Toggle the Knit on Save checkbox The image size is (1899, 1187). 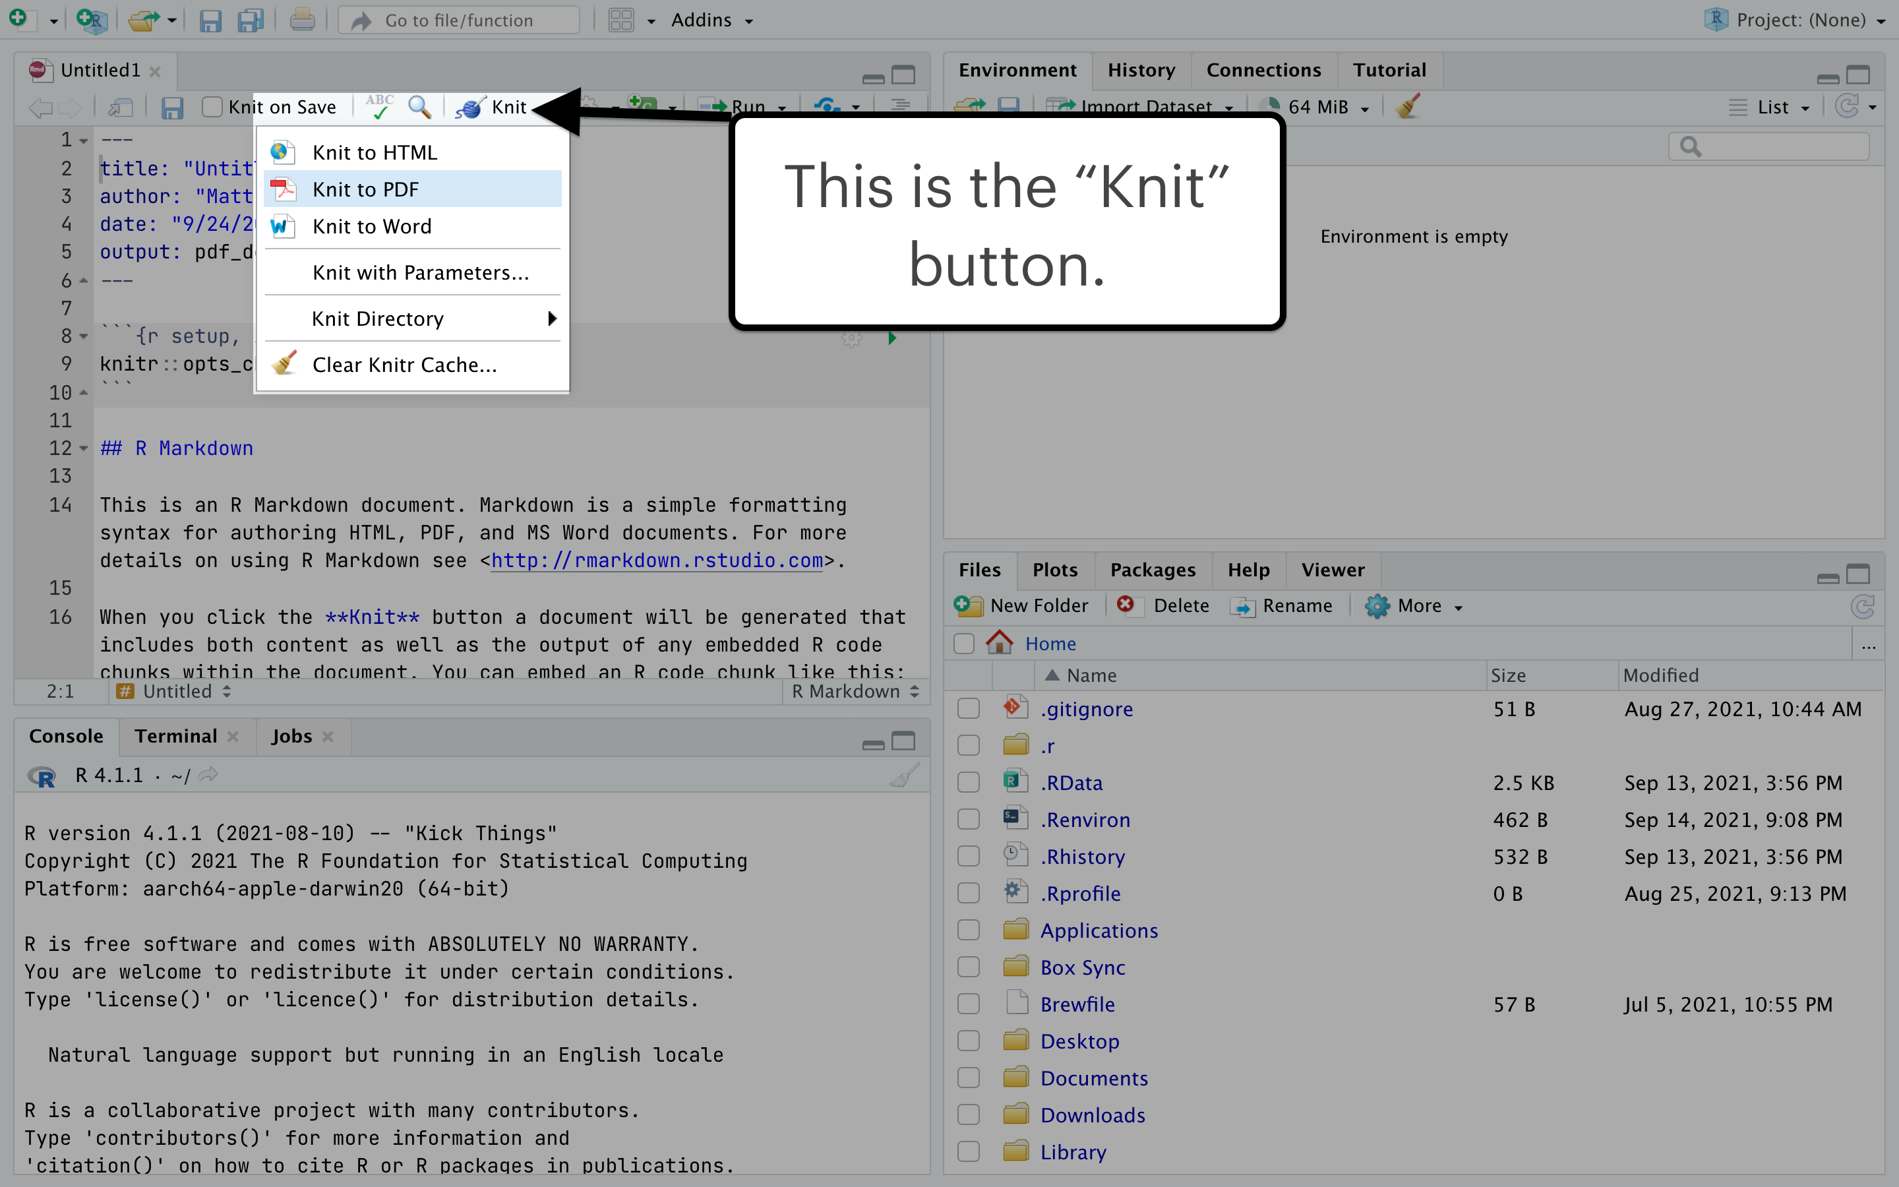(x=212, y=107)
